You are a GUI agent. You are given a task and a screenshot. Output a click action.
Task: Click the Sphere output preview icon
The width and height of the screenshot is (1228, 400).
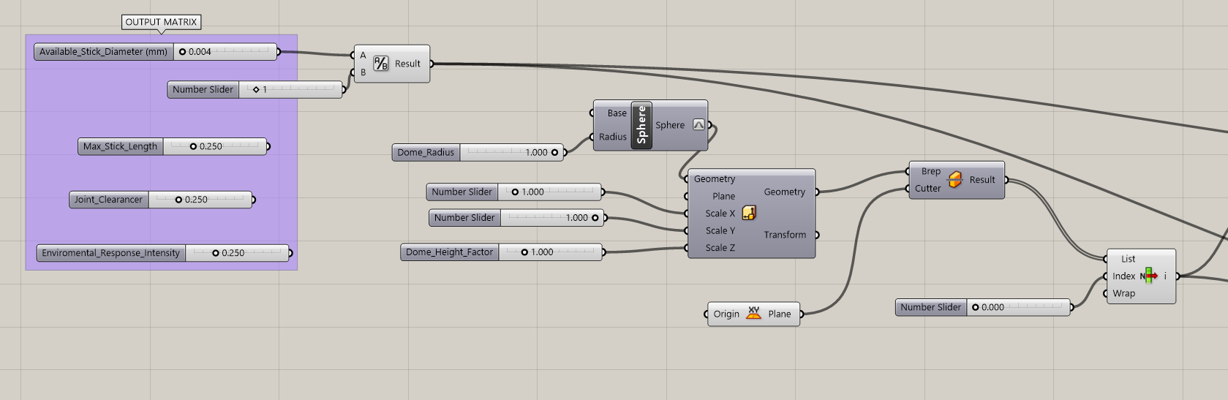coord(698,125)
